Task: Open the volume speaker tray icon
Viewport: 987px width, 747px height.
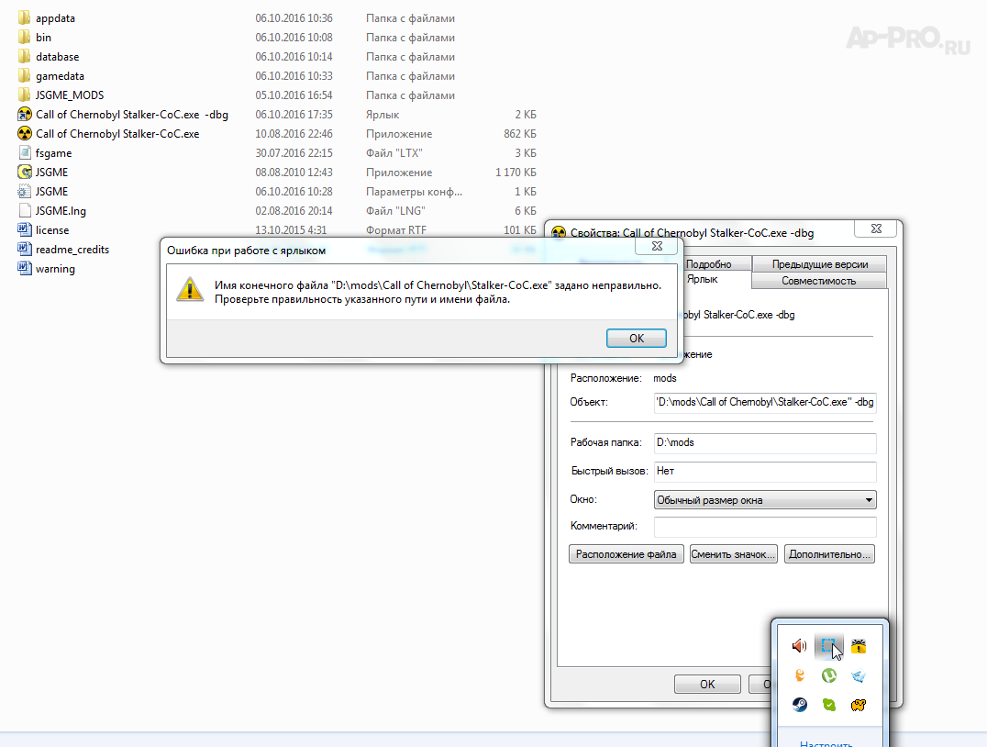Action: tap(800, 645)
